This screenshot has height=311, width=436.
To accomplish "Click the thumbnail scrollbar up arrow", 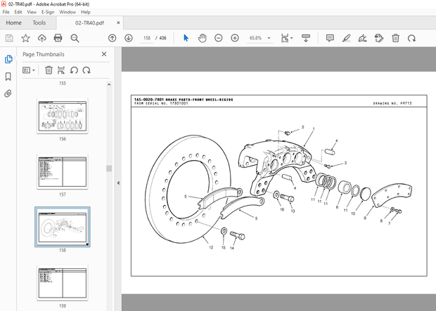I will point(109,84).
